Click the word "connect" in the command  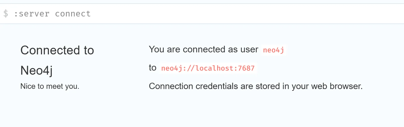click(73, 14)
